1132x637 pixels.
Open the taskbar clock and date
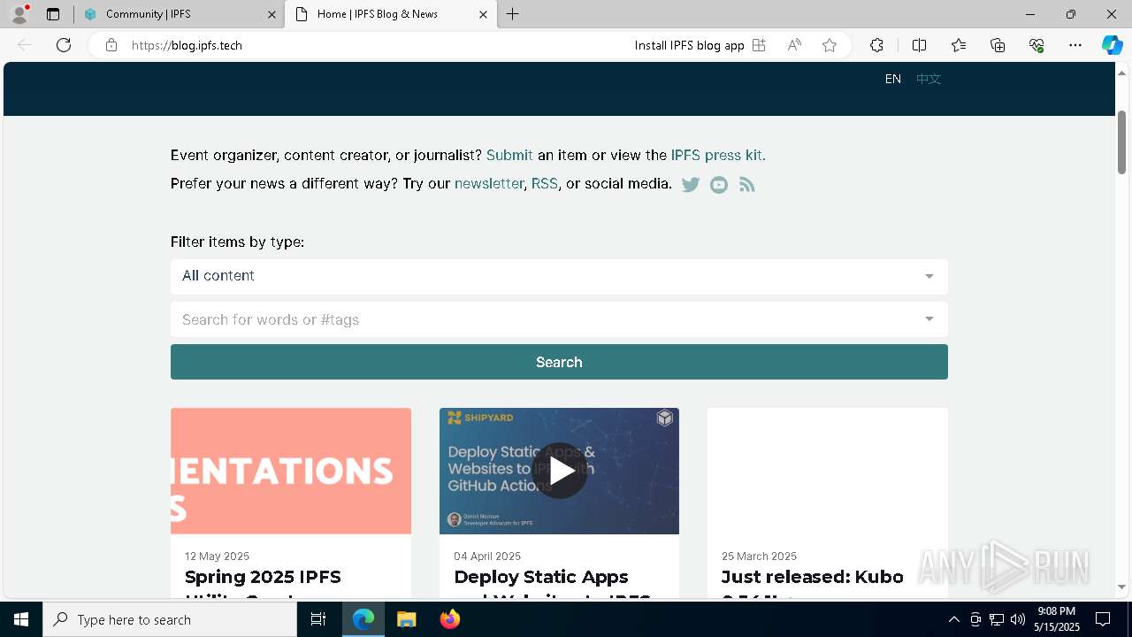pos(1058,619)
